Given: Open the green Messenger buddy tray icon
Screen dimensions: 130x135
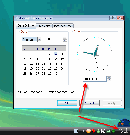Looking at the screenshot, I should pyautogui.click(x=98, y=131).
